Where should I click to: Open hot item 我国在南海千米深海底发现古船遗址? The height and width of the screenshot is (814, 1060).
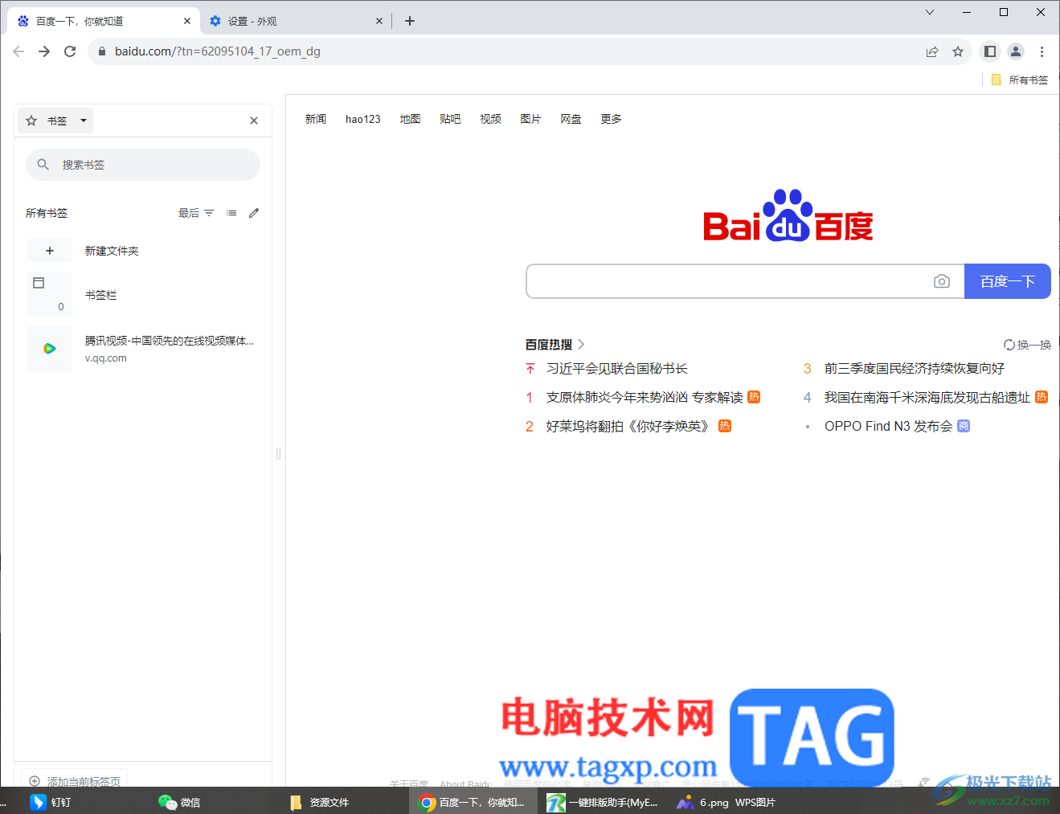pyautogui.click(x=927, y=398)
